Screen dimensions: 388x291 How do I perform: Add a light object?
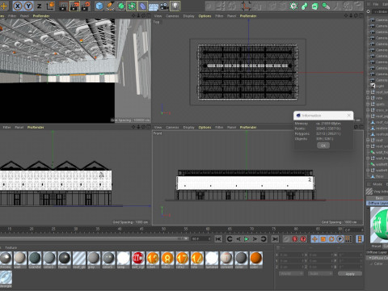(x=175, y=6)
